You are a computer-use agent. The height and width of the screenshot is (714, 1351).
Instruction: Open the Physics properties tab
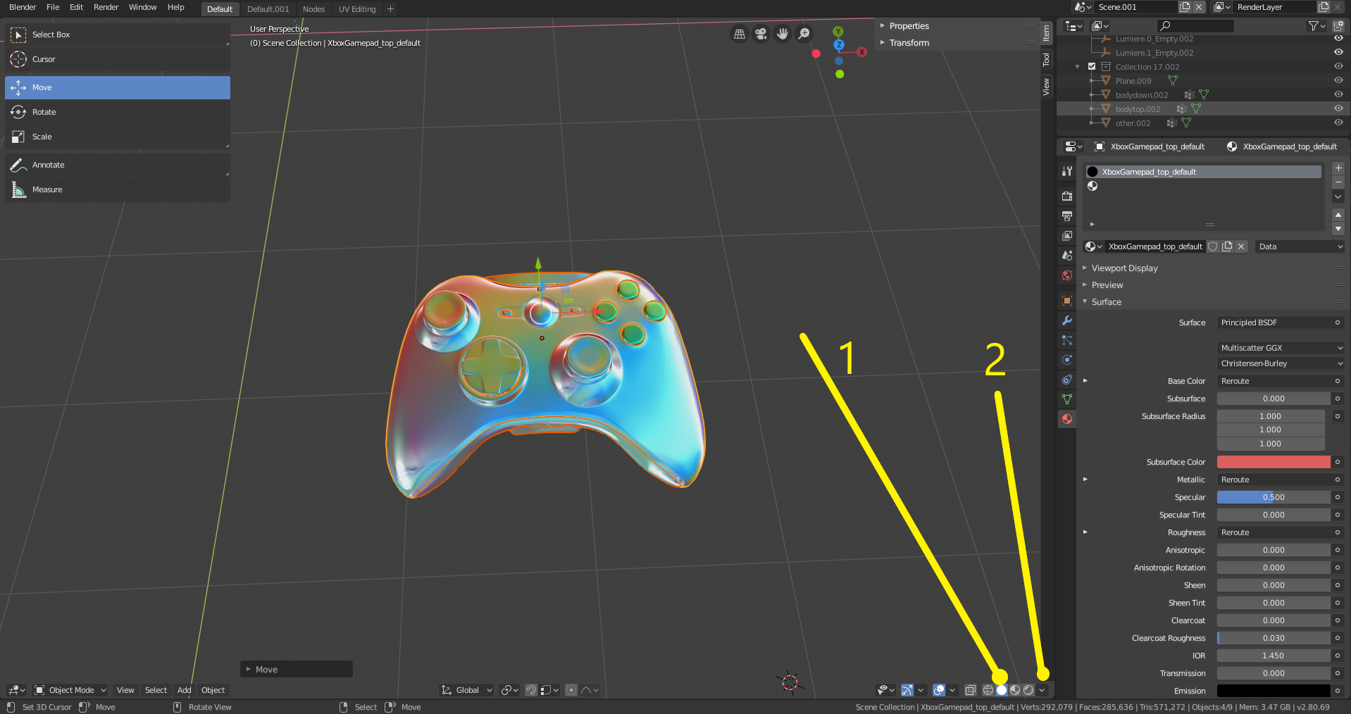coord(1067,360)
